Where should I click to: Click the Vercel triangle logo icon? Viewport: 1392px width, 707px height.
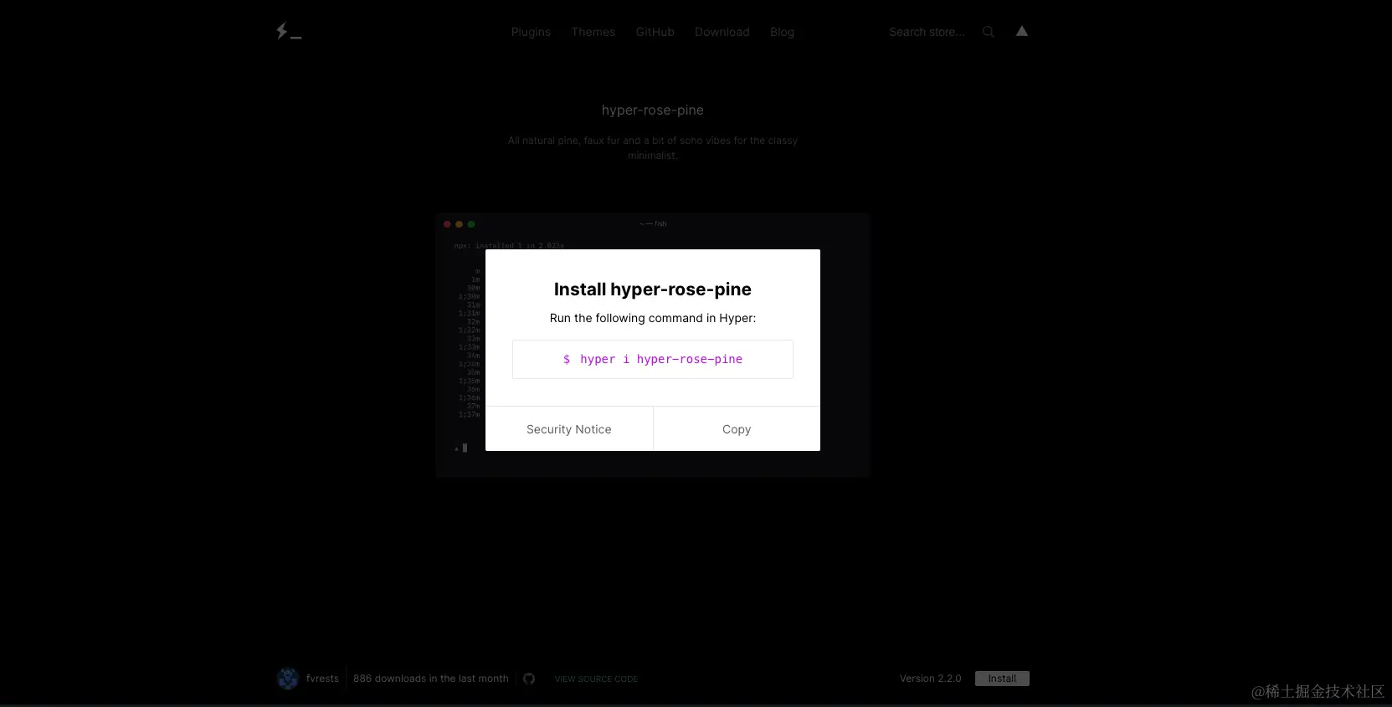pyautogui.click(x=1022, y=31)
